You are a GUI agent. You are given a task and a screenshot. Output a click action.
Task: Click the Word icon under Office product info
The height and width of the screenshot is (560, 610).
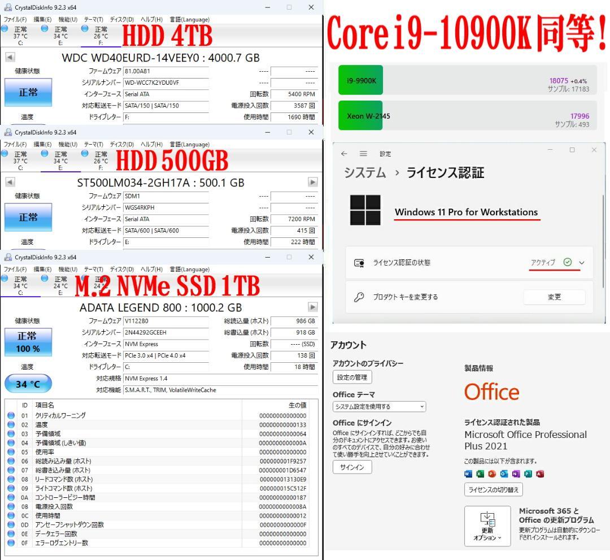tap(468, 474)
